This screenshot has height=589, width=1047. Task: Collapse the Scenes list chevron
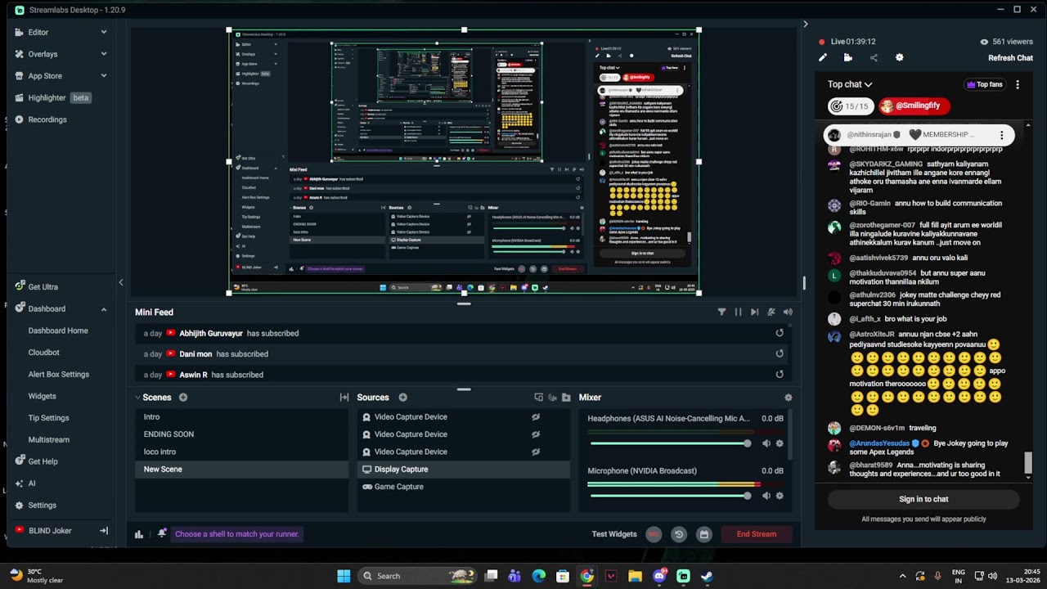(137, 398)
